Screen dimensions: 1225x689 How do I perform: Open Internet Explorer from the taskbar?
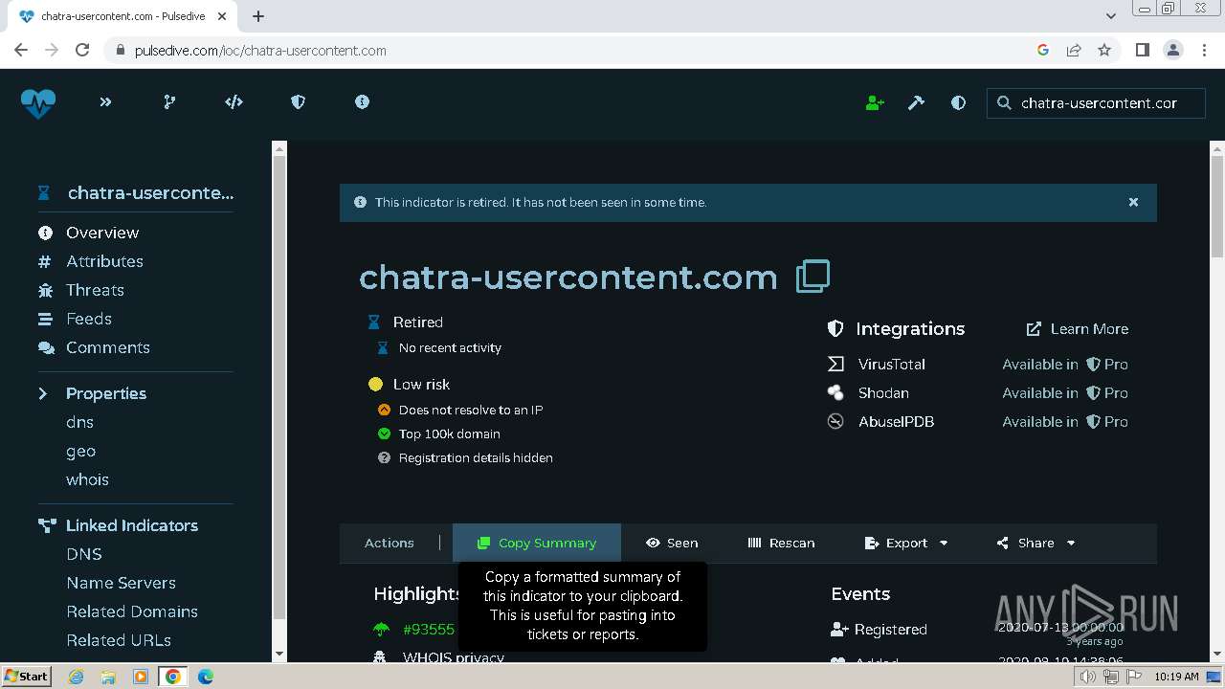[76, 677]
